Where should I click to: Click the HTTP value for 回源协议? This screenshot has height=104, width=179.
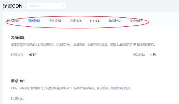33,55
